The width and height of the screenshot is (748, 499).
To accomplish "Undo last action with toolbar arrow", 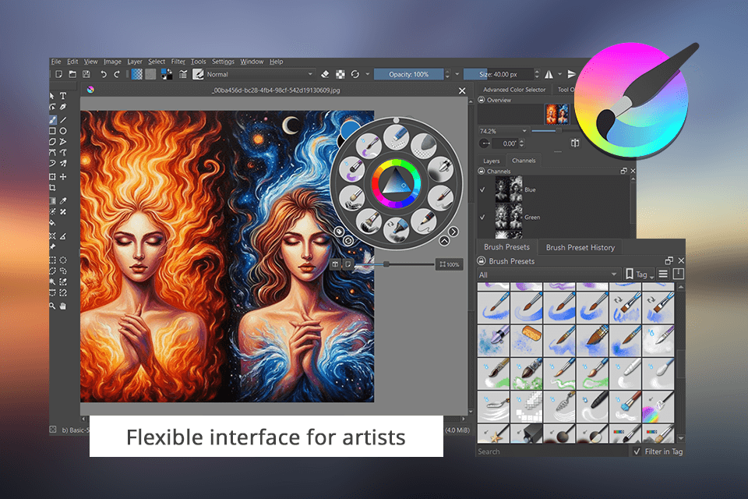I will pyautogui.click(x=104, y=74).
